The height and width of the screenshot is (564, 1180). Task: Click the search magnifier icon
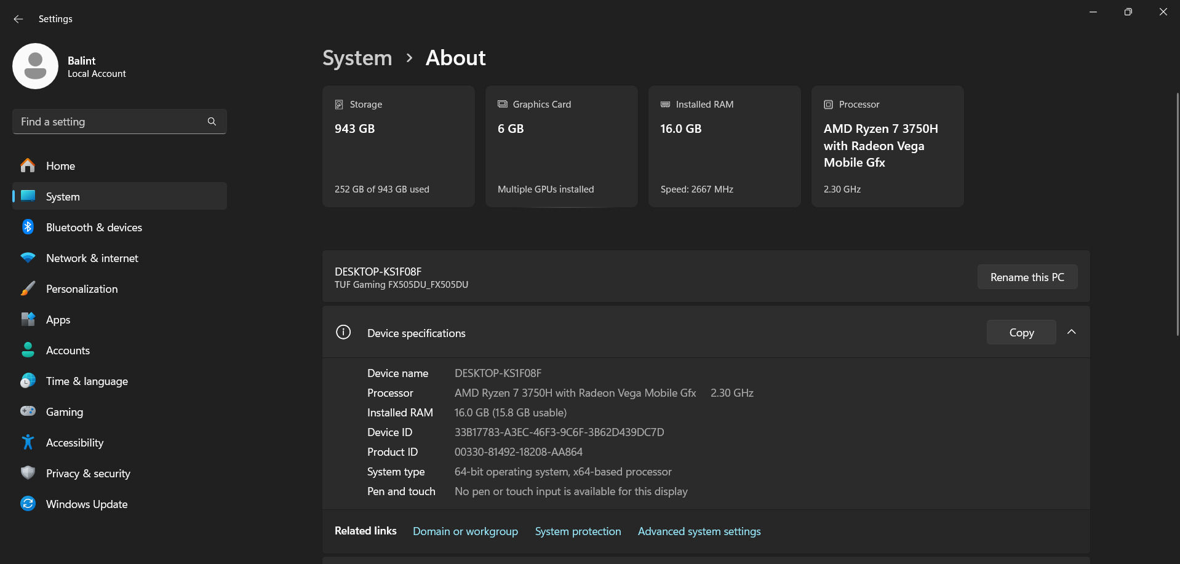pyautogui.click(x=212, y=122)
